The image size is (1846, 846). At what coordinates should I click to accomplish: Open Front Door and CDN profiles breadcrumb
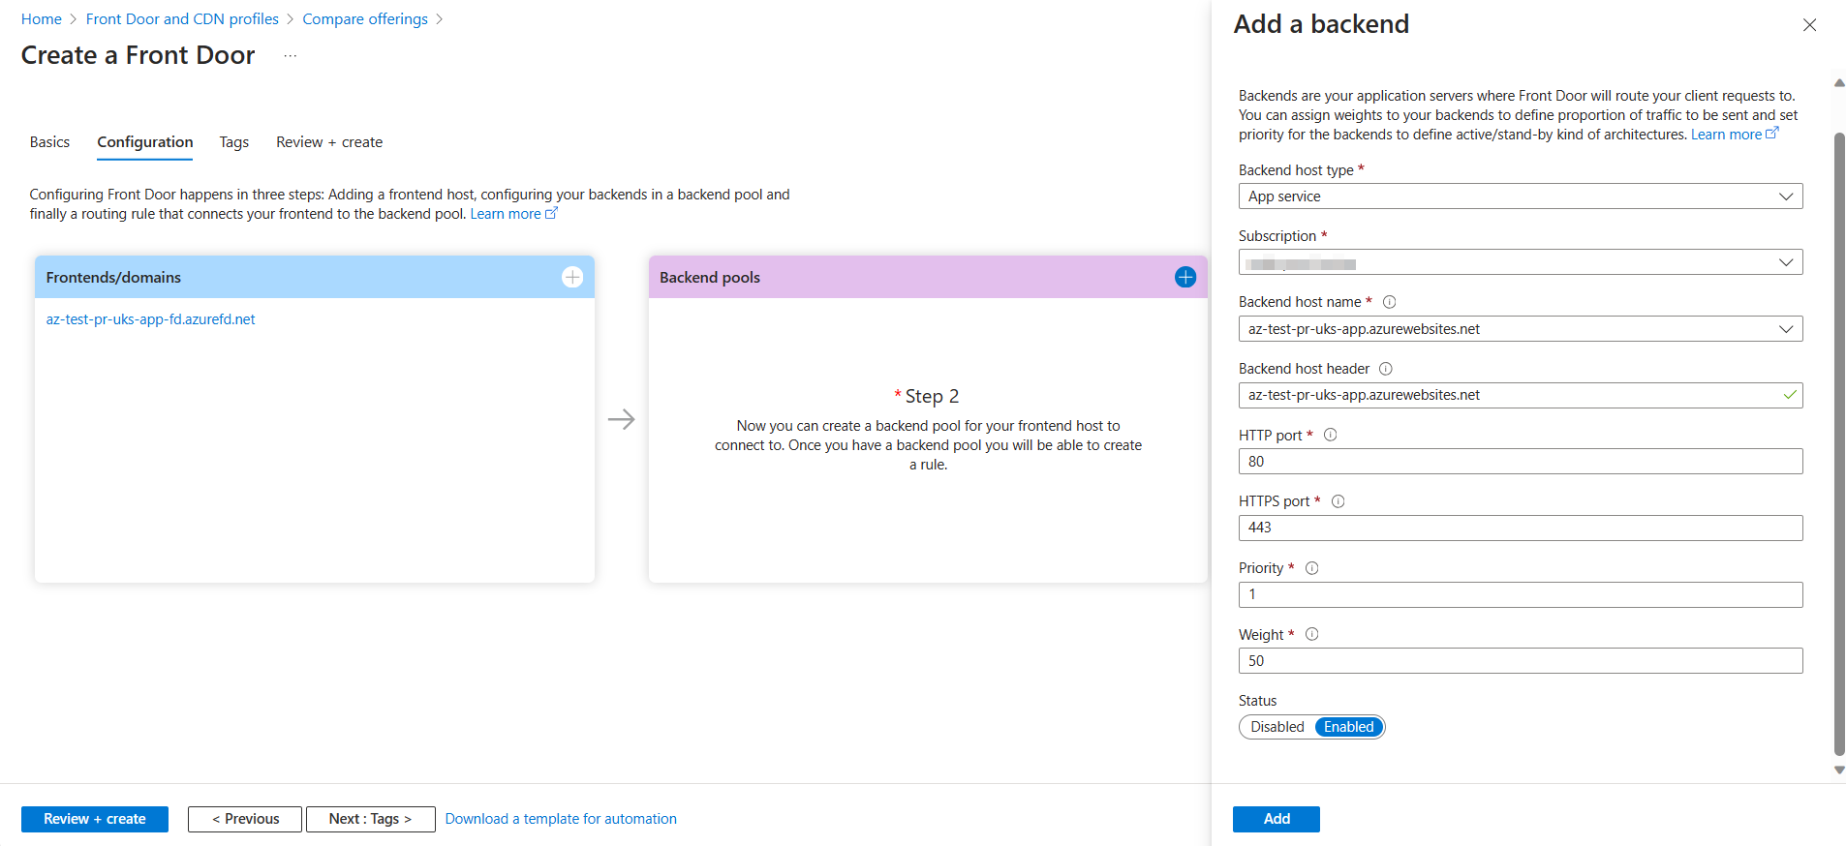(x=182, y=19)
